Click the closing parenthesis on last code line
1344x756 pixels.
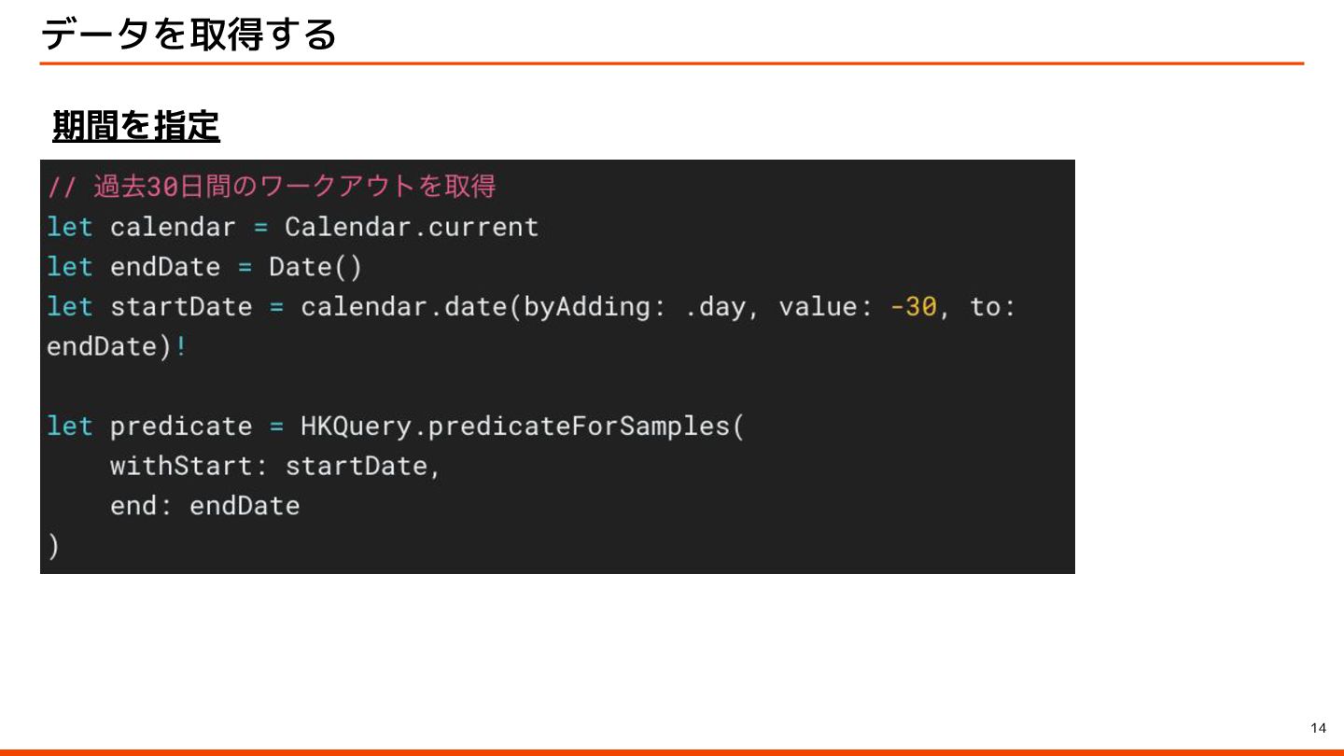[x=53, y=547]
